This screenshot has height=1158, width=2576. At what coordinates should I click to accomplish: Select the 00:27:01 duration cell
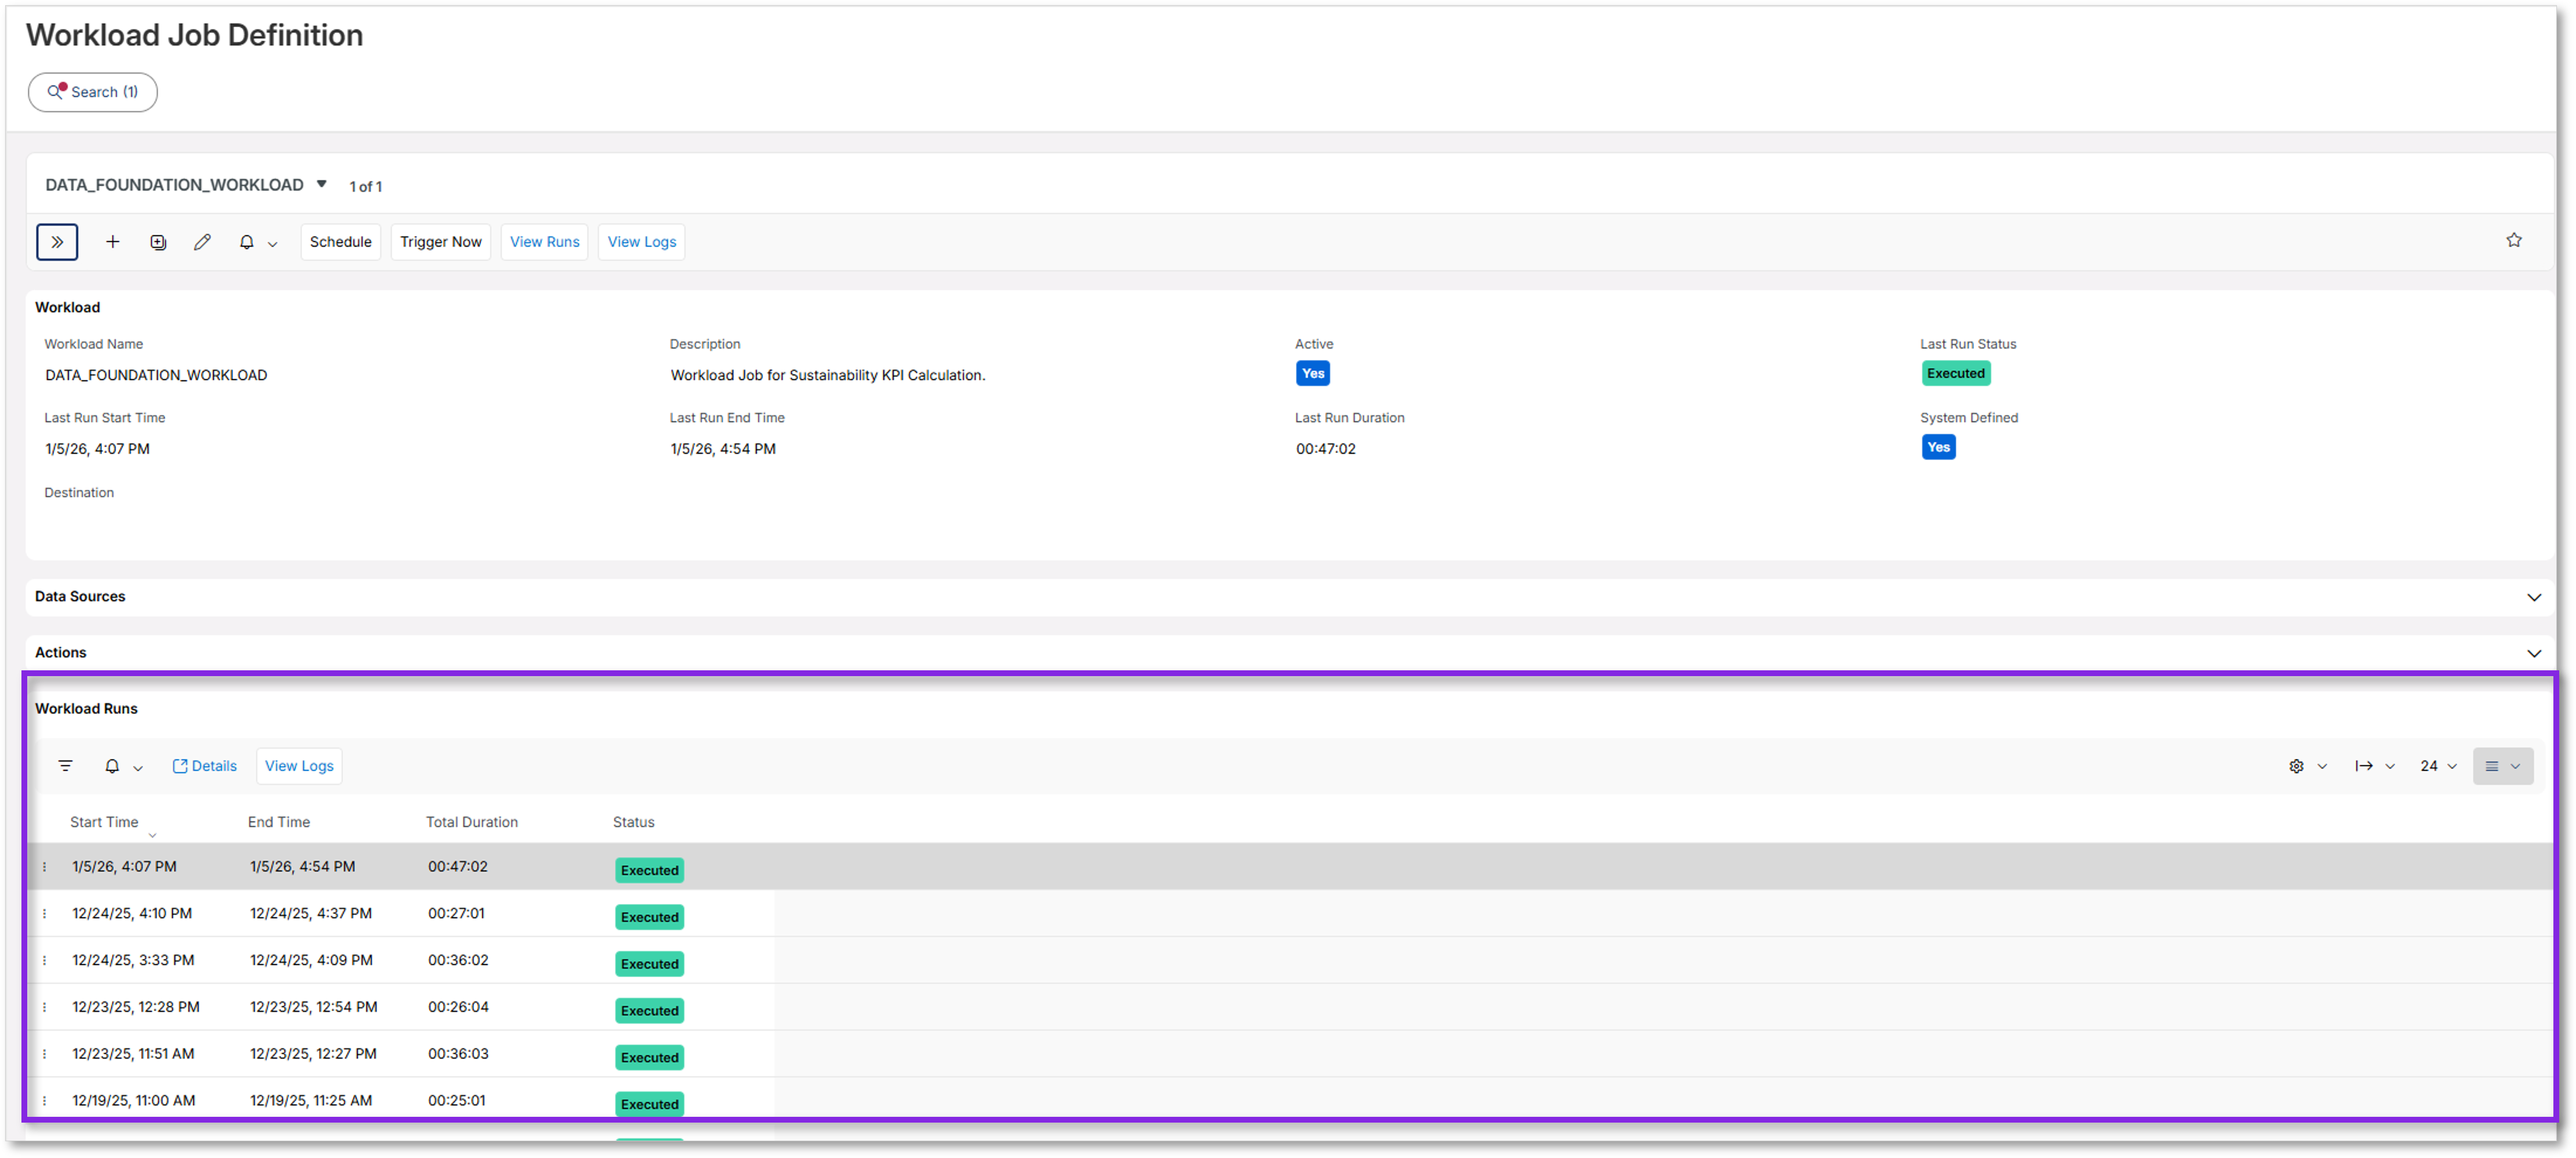456,914
